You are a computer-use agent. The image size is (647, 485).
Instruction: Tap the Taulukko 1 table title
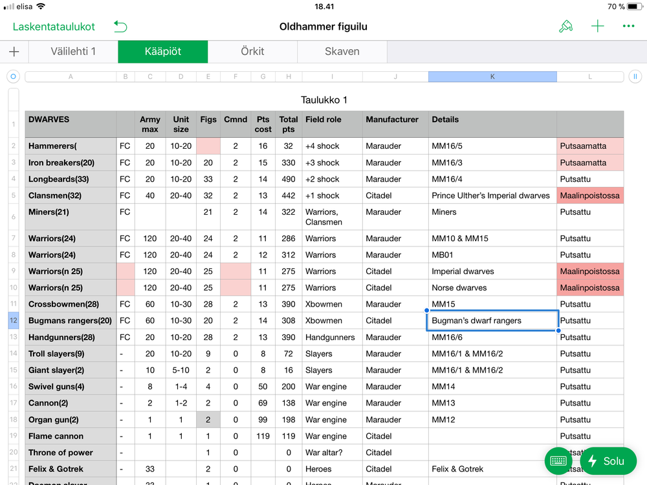324,100
